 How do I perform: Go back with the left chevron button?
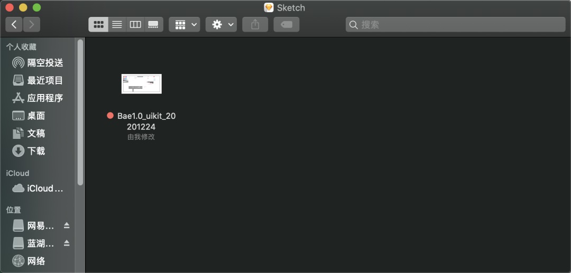pos(14,24)
